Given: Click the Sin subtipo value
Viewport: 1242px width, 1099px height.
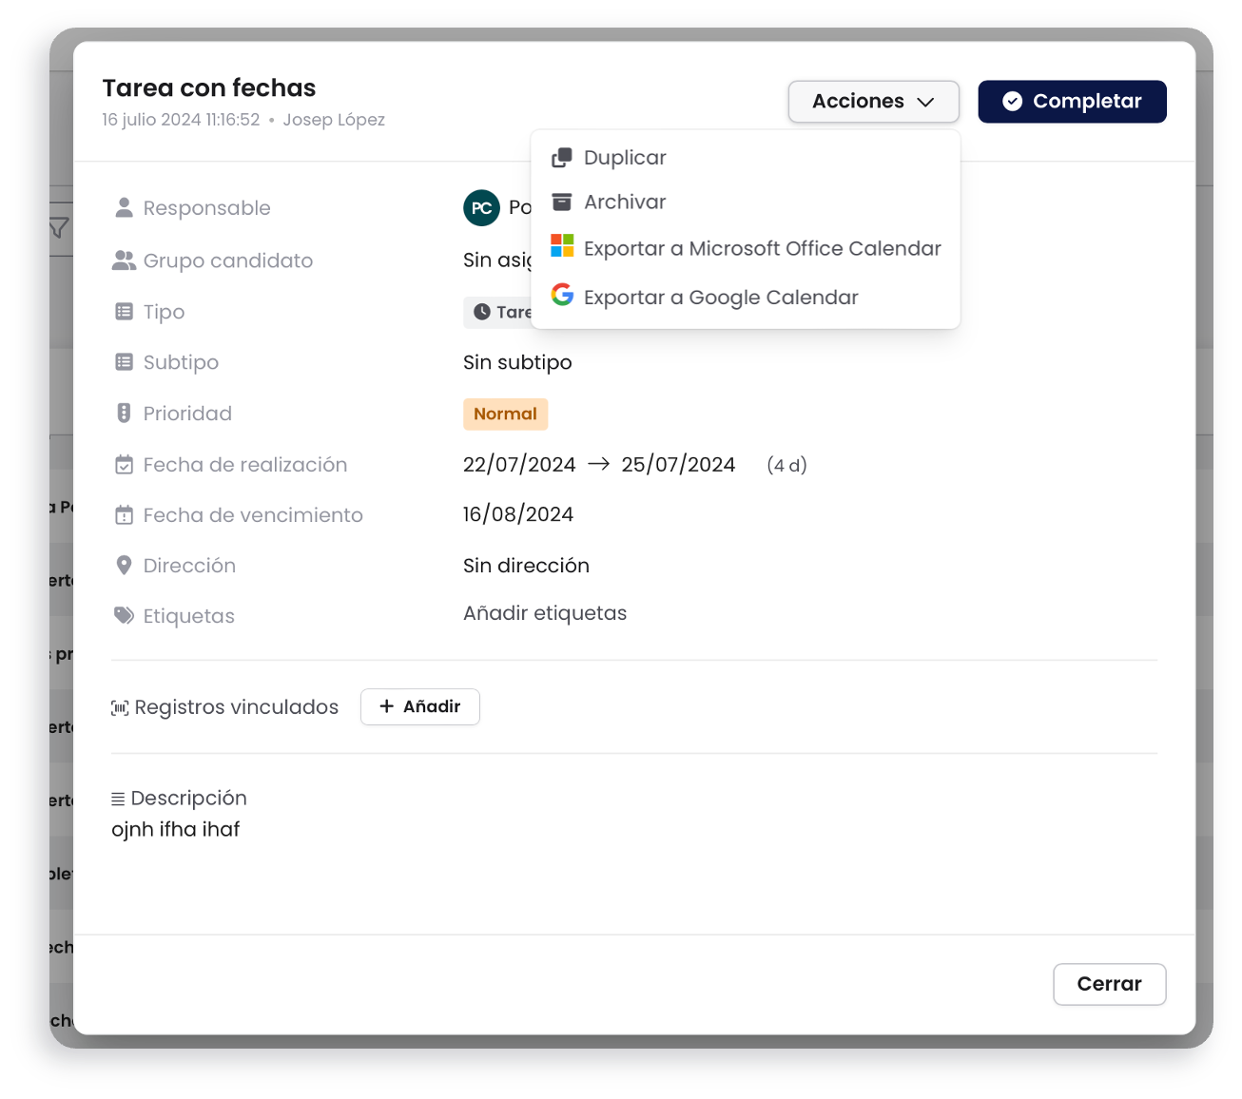Looking at the screenshot, I should click(517, 362).
